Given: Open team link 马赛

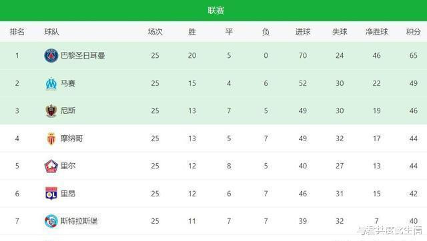Looking at the screenshot, I should [68, 83].
